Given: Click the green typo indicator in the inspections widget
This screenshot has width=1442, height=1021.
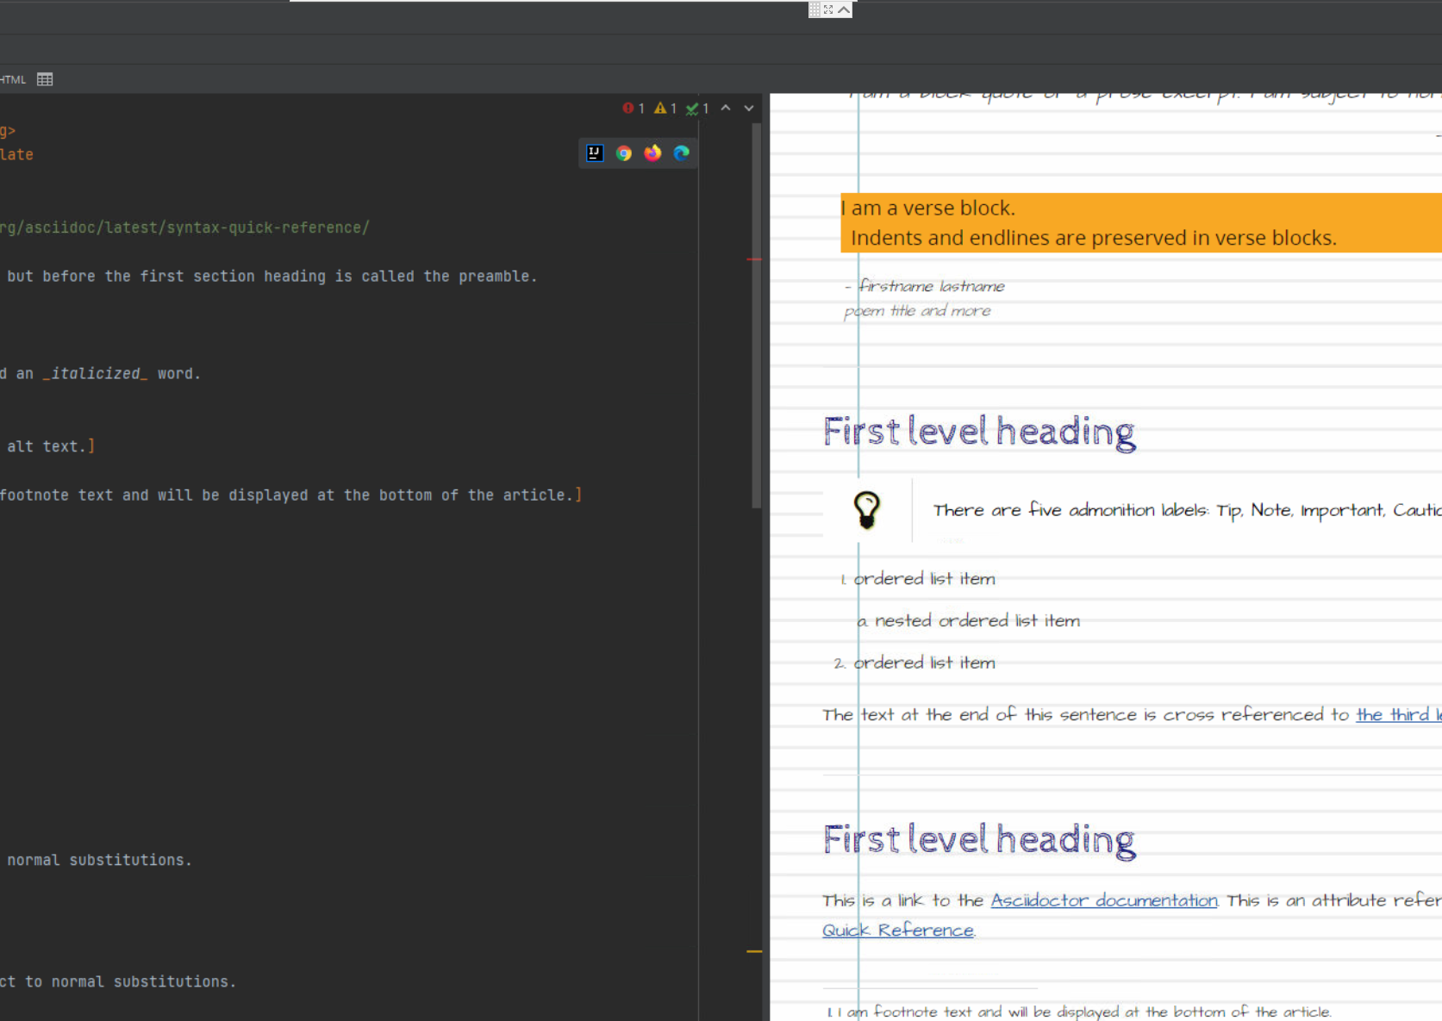Looking at the screenshot, I should [694, 109].
